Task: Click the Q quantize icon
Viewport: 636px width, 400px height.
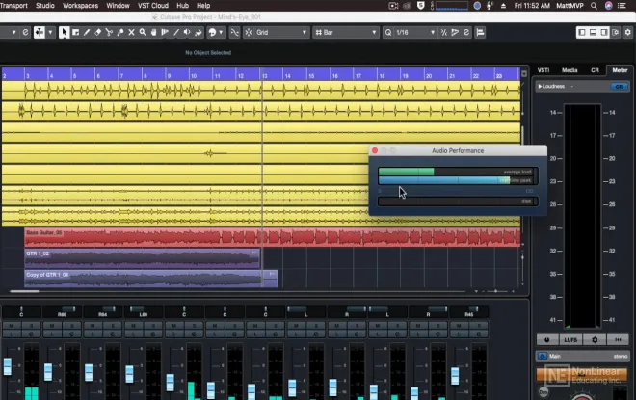Action: coord(388,32)
